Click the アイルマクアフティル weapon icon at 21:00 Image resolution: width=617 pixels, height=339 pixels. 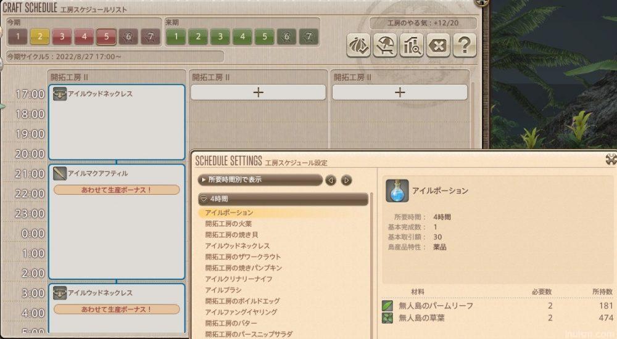pyautogui.click(x=60, y=174)
